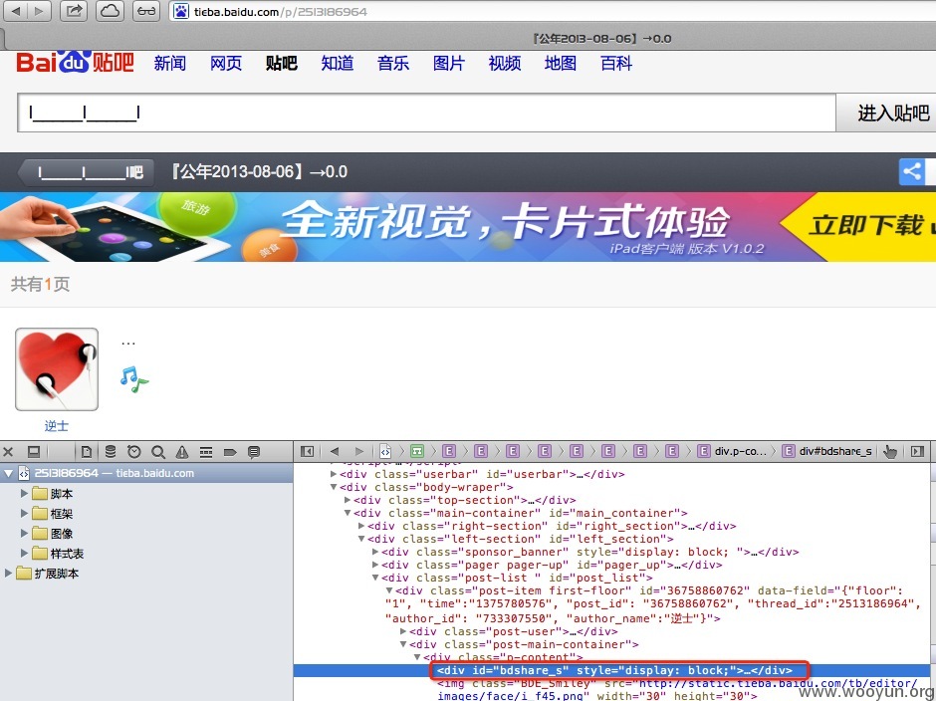Open the Timelines clock icon
The width and height of the screenshot is (936, 701).
pos(134,452)
